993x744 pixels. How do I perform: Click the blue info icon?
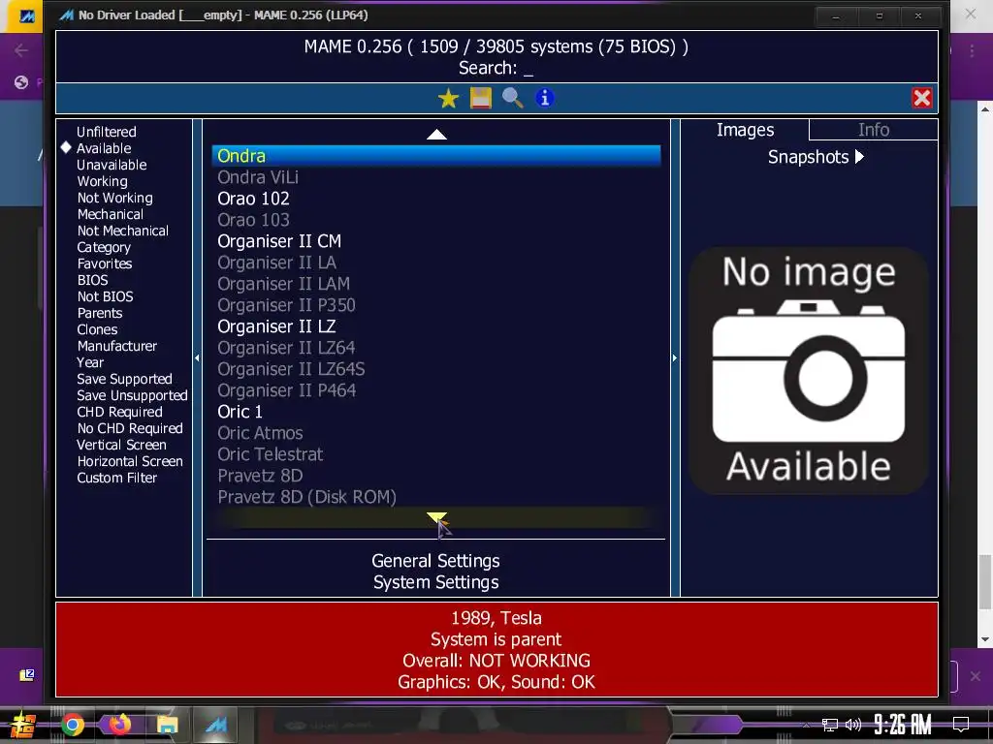click(545, 98)
